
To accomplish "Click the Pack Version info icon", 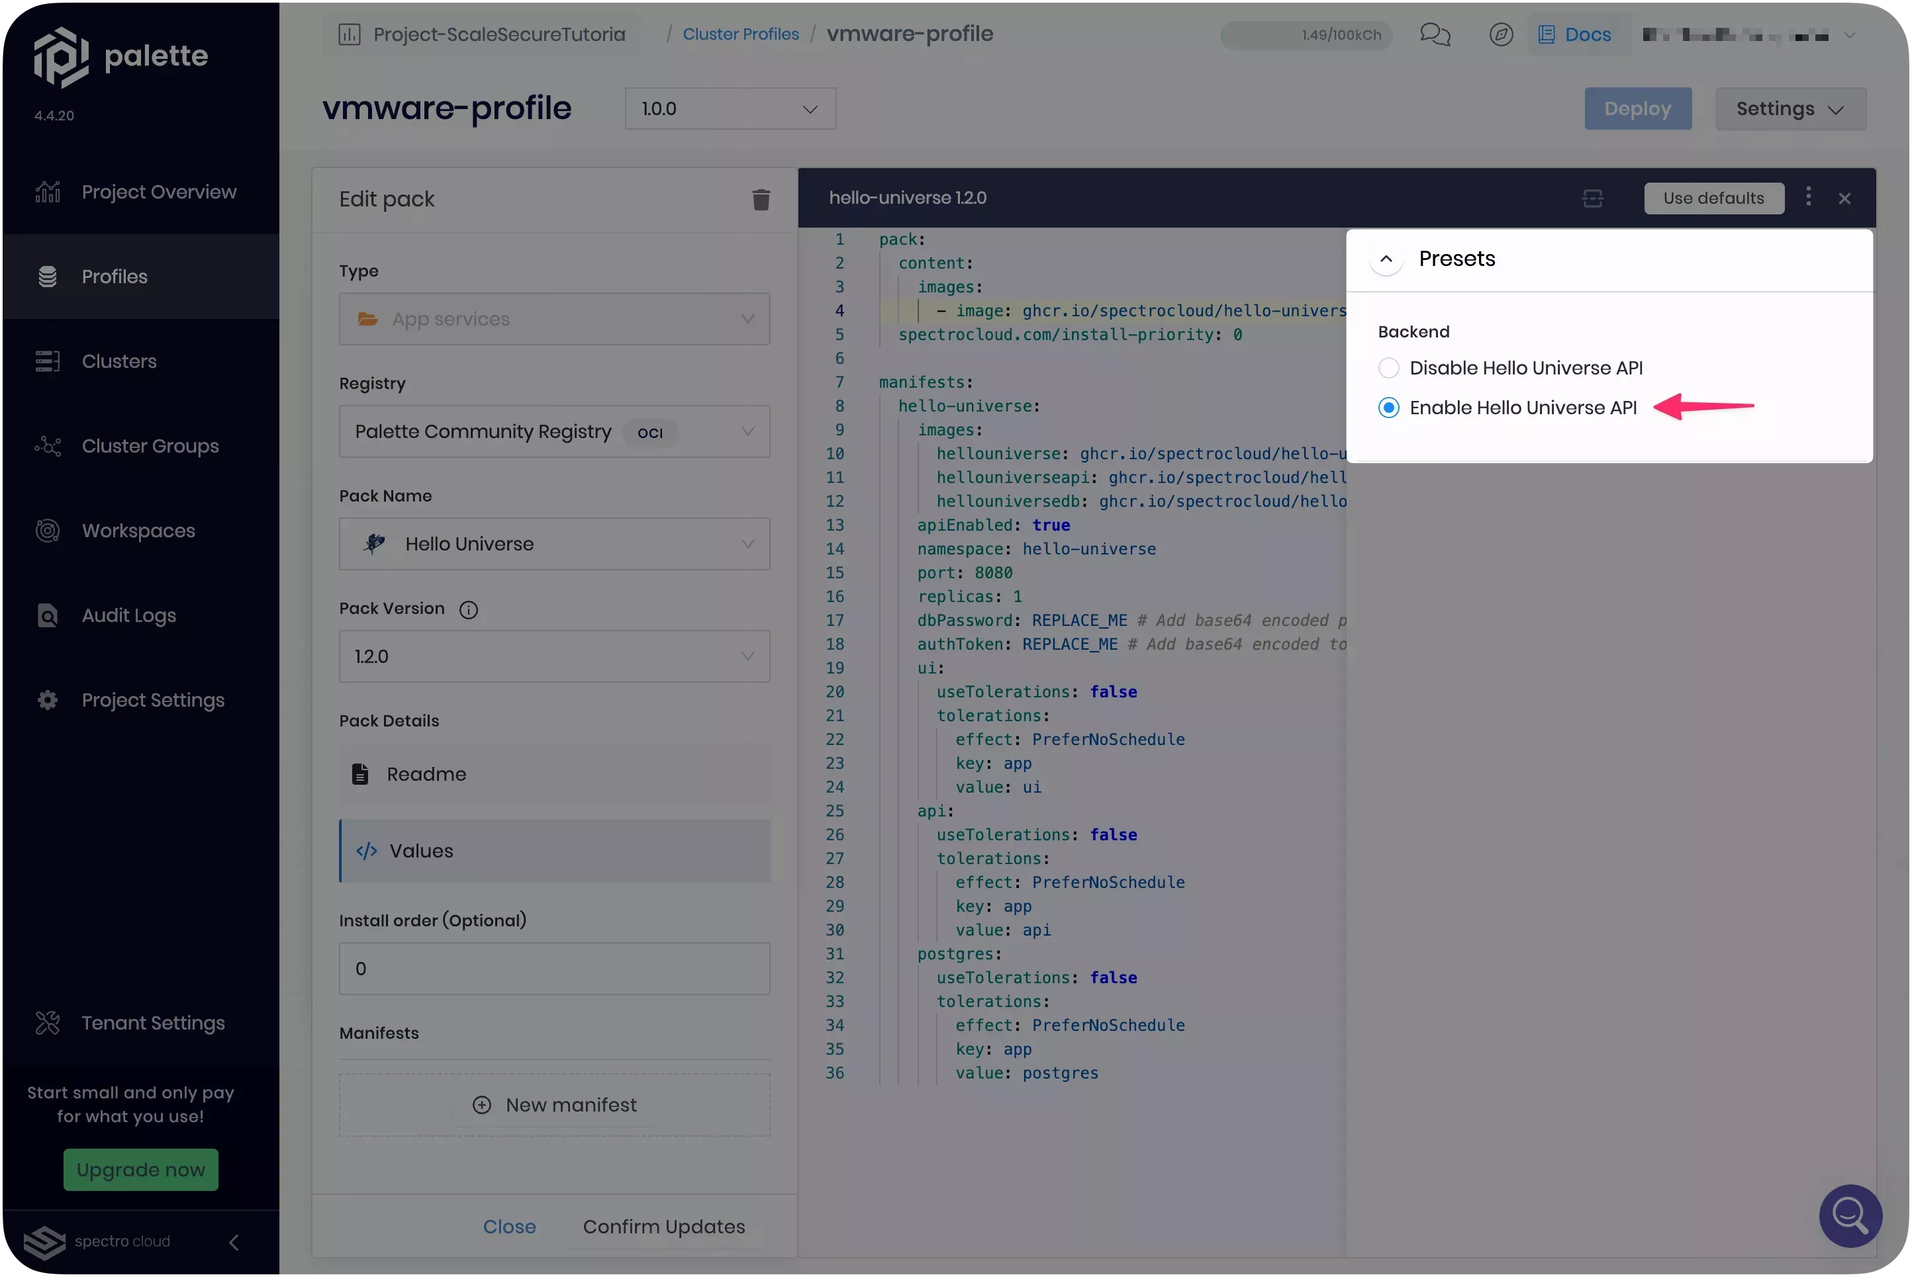I will tap(469, 609).
